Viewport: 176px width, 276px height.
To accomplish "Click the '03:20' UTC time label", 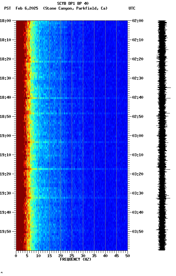I will click(x=138, y=174).
